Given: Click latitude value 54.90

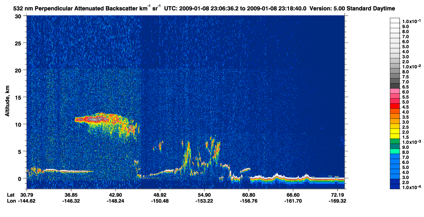Looking at the screenshot, I should click(x=204, y=195).
